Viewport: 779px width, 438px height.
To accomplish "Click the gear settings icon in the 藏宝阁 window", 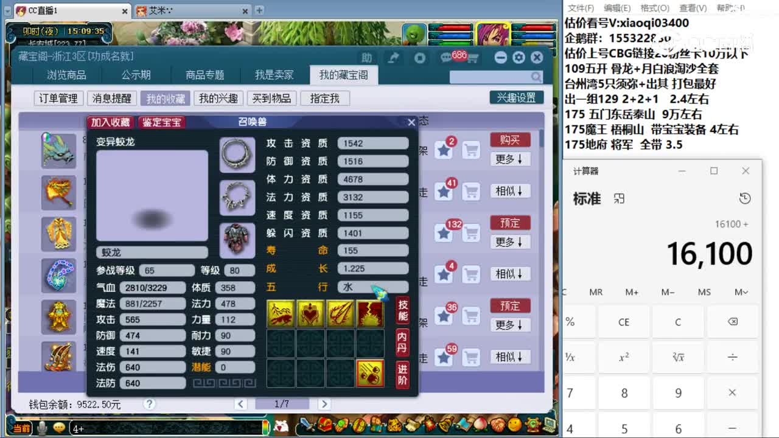I will point(519,57).
